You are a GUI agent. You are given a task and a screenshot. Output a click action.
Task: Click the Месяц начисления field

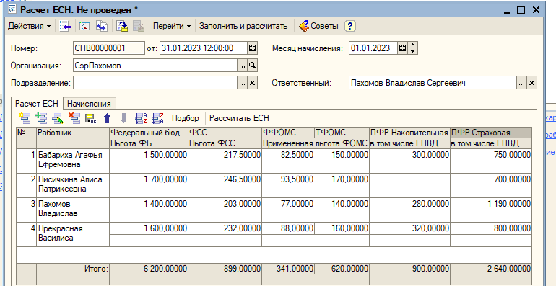[x=373, y=48]
